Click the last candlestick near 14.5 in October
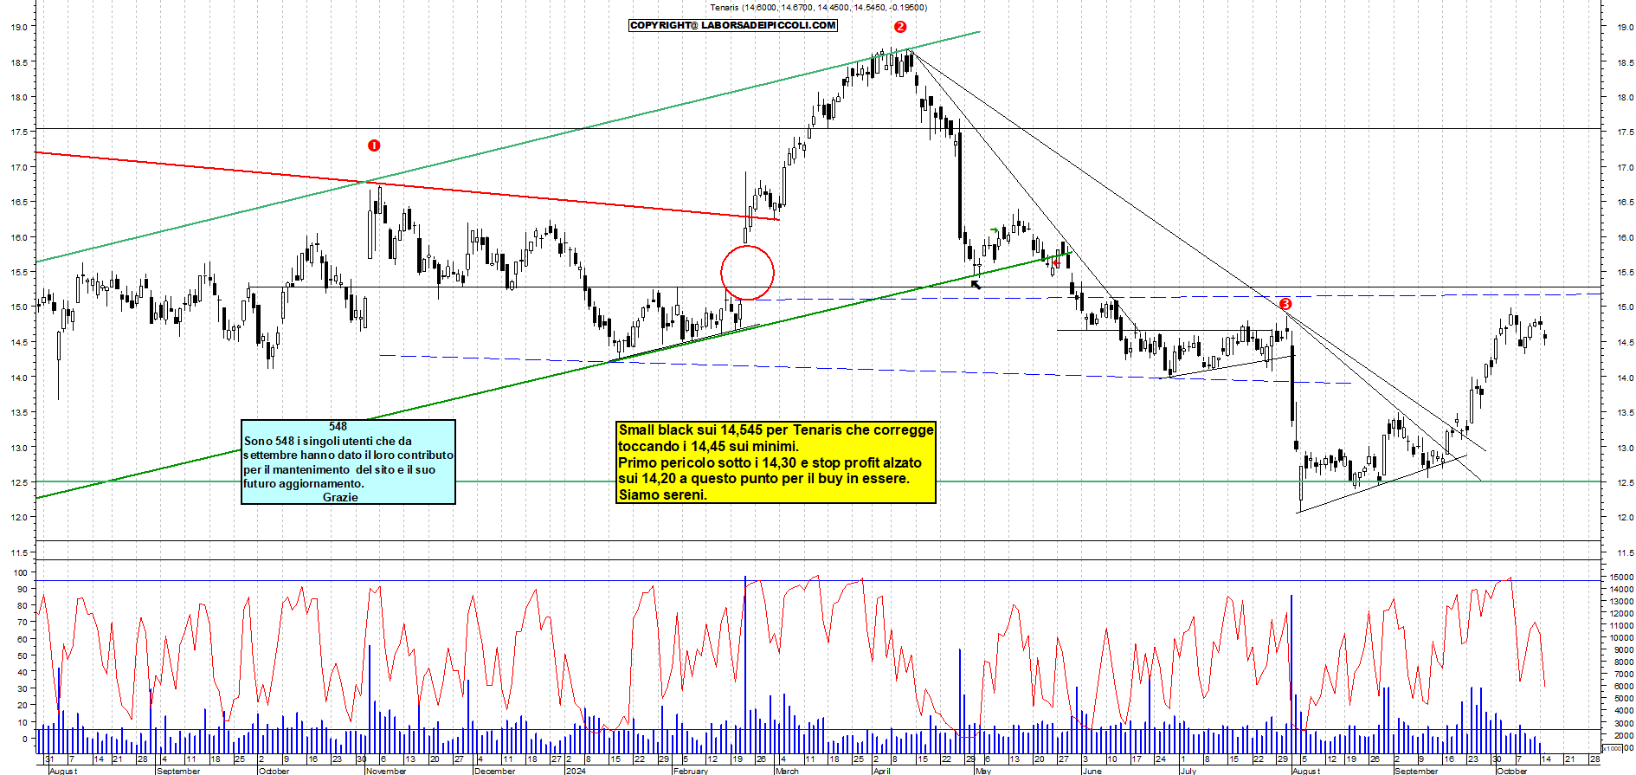The height and width of the screenshot is (775, 1636). 1545,337
